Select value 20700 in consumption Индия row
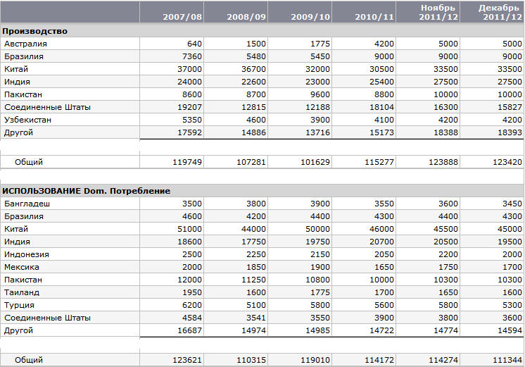 [381, 242]
